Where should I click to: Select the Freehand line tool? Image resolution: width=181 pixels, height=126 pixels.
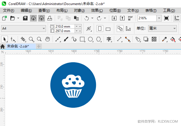(x=58, y=39)
